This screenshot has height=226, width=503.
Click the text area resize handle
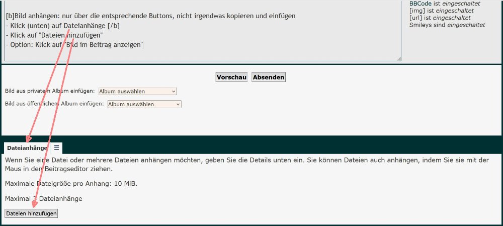point(398,58)
